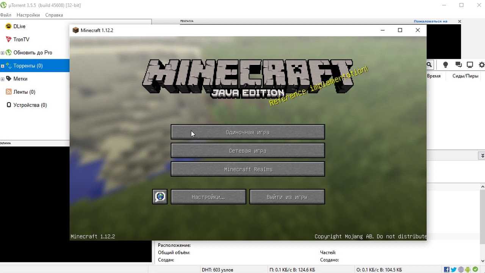Click the download speed status П: 0.1 КБ/с
This screenshot has width=485, height=273.
pos(292,270)
